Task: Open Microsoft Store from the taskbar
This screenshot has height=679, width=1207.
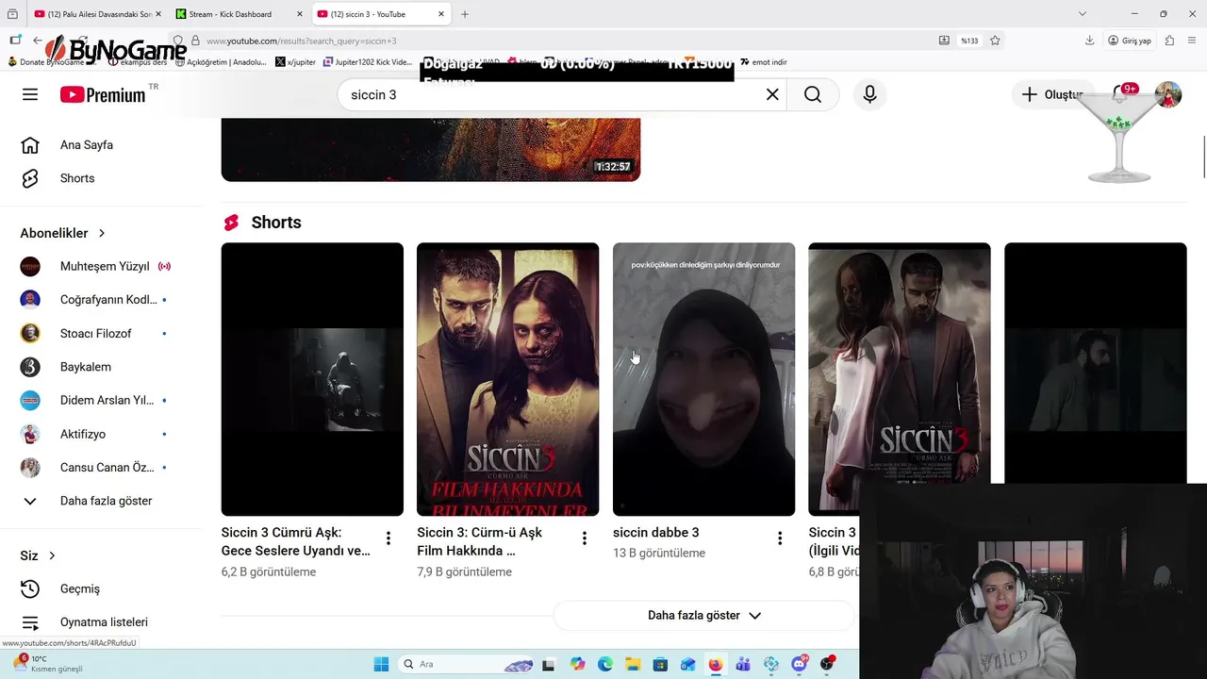Action: (x=660, y=664)
